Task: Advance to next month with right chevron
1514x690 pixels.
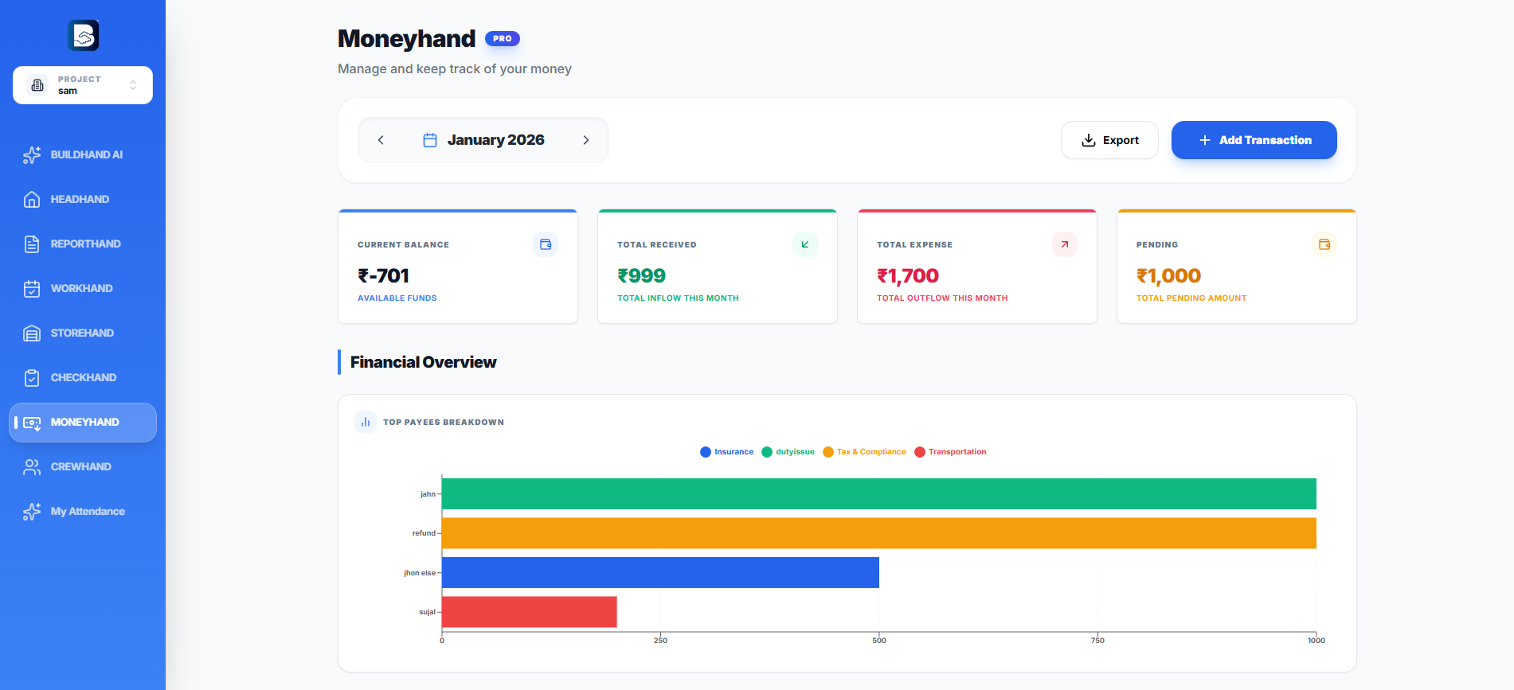Action: click(x=586, y=140)
